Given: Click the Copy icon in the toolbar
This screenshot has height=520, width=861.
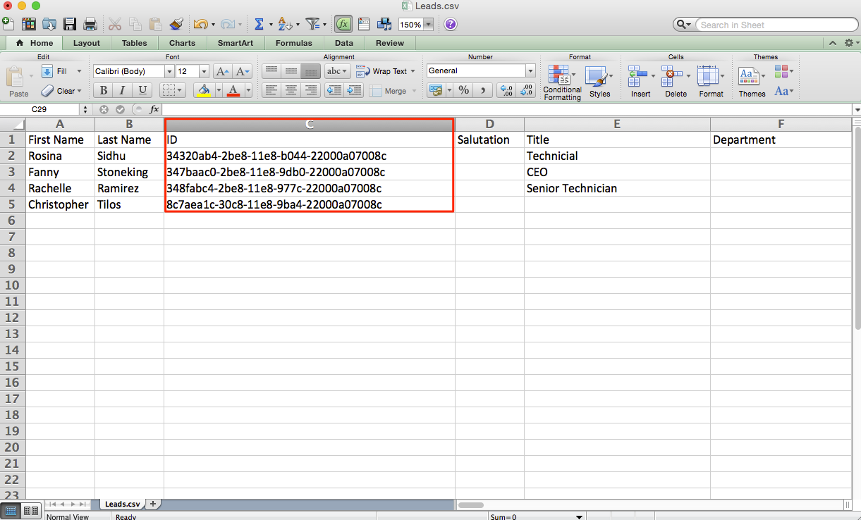Looking at the screenshot, I should pyautogui.click(x=135, y=25).
